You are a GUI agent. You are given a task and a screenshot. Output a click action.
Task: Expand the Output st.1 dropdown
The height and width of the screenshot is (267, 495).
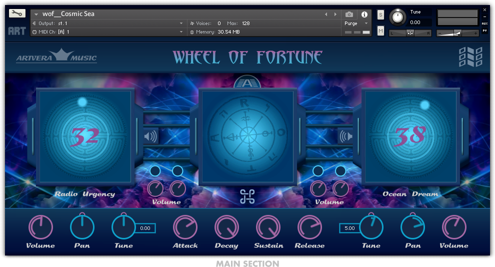(x=181, y=24)
